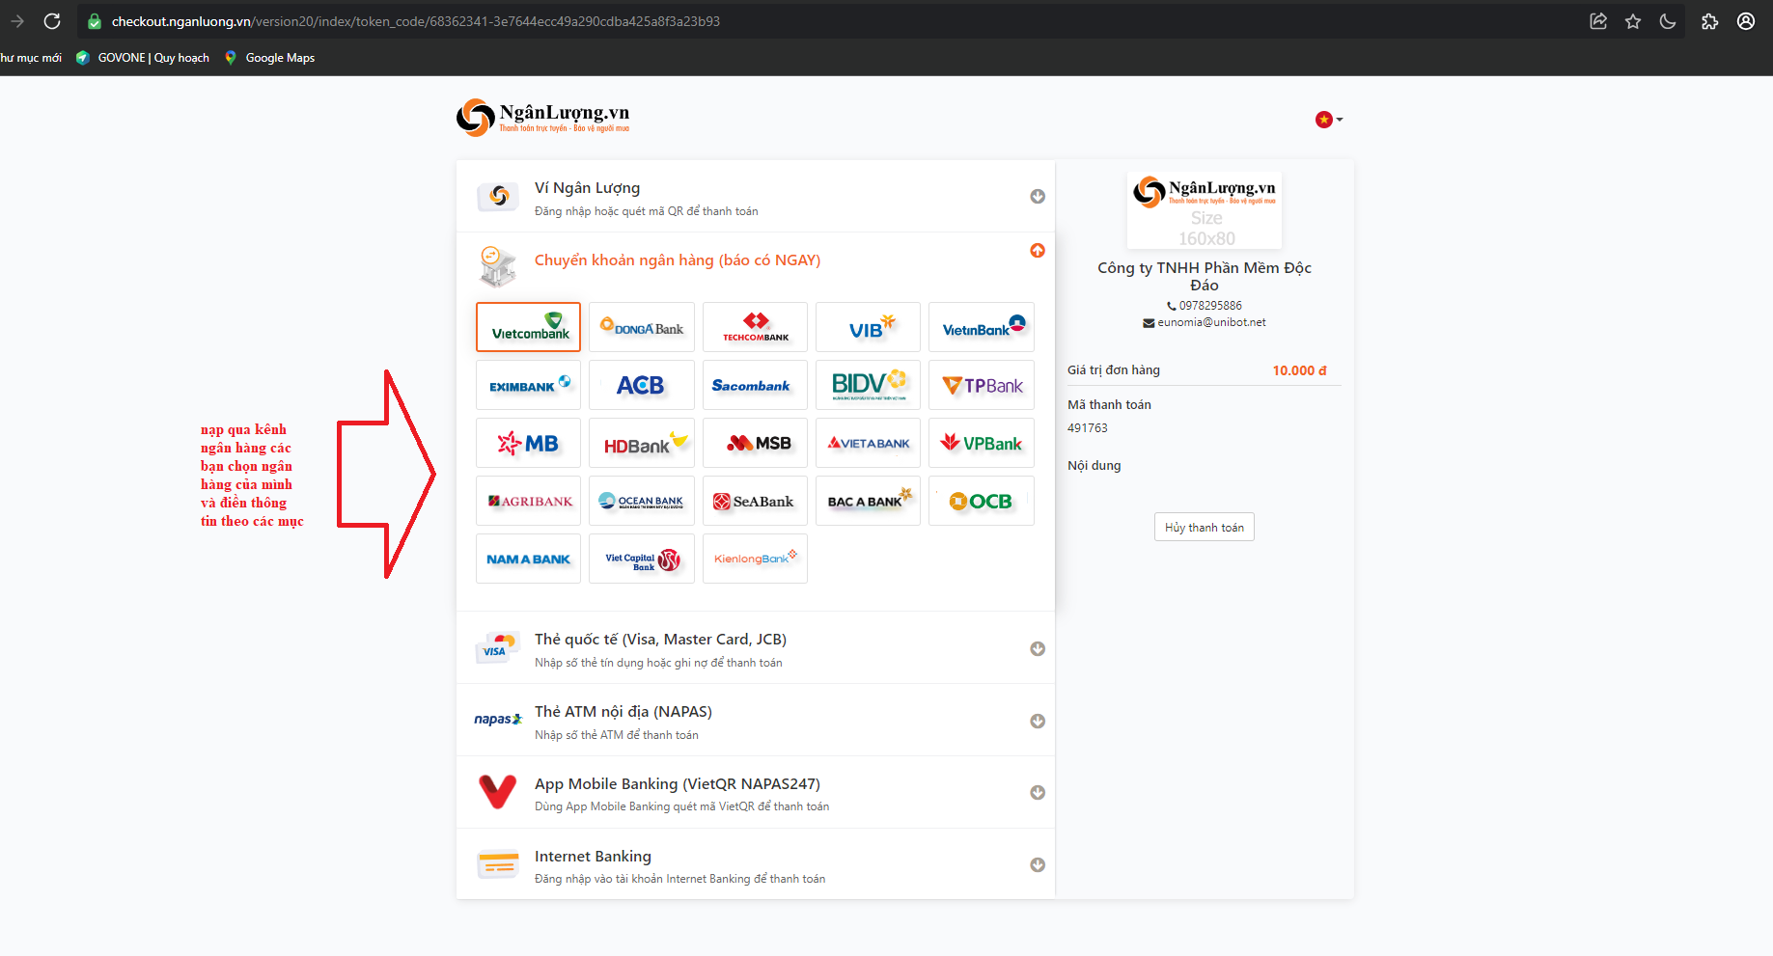Select KienlongBank logo tile
1773x956 pixels.
click(755, 559)
